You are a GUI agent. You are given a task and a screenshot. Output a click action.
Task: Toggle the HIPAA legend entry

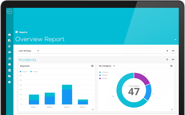tap(103, 75)
